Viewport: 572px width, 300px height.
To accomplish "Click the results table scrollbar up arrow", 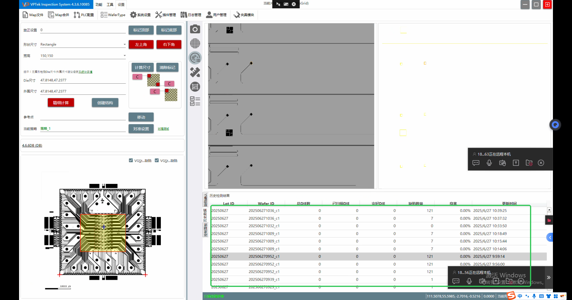I will (x=549, y=210).
